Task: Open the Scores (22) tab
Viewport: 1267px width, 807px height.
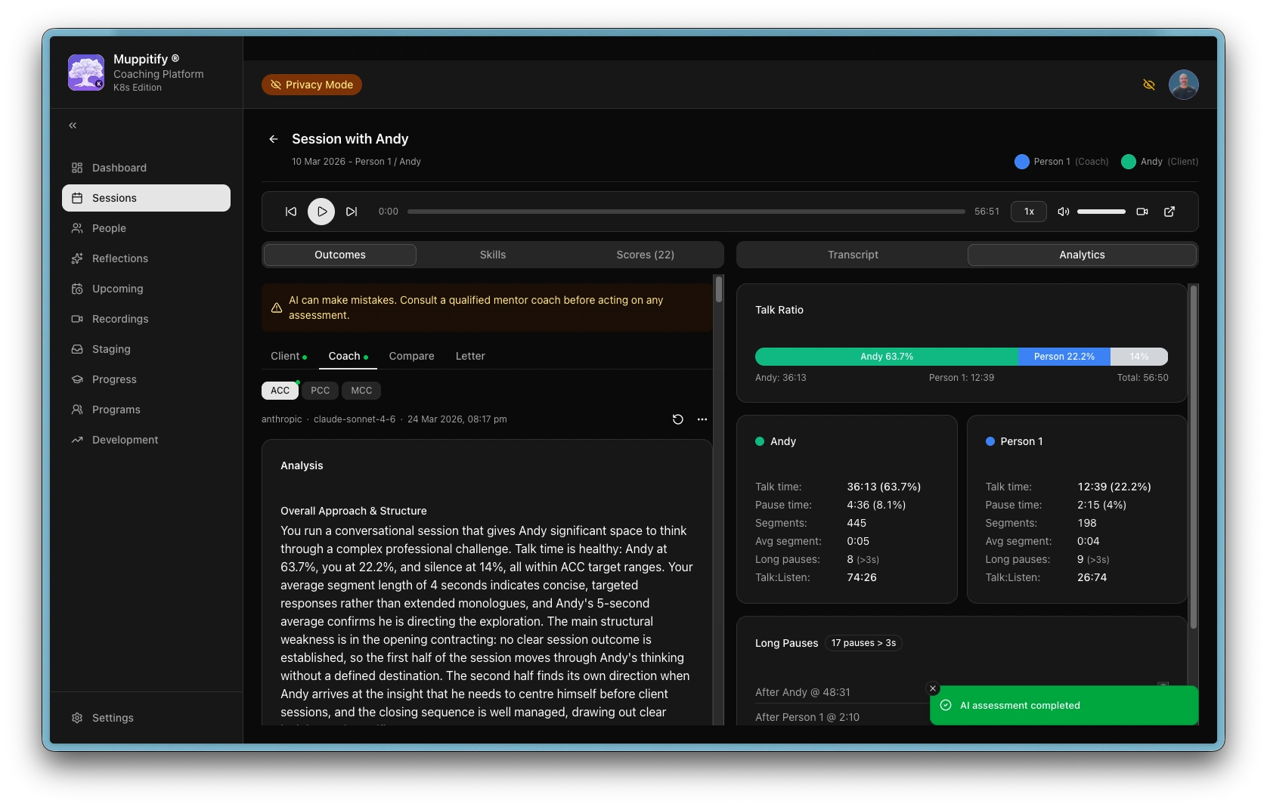Action: pyautogui.click(x=645, y=255)
